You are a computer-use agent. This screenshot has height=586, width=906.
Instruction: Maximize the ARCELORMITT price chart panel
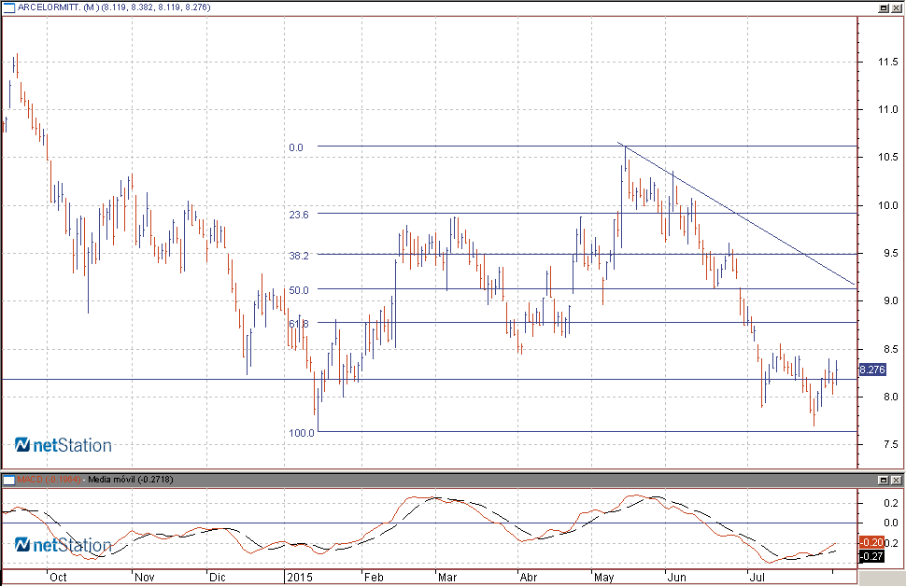pyautogui.click(x=884, y=8)
